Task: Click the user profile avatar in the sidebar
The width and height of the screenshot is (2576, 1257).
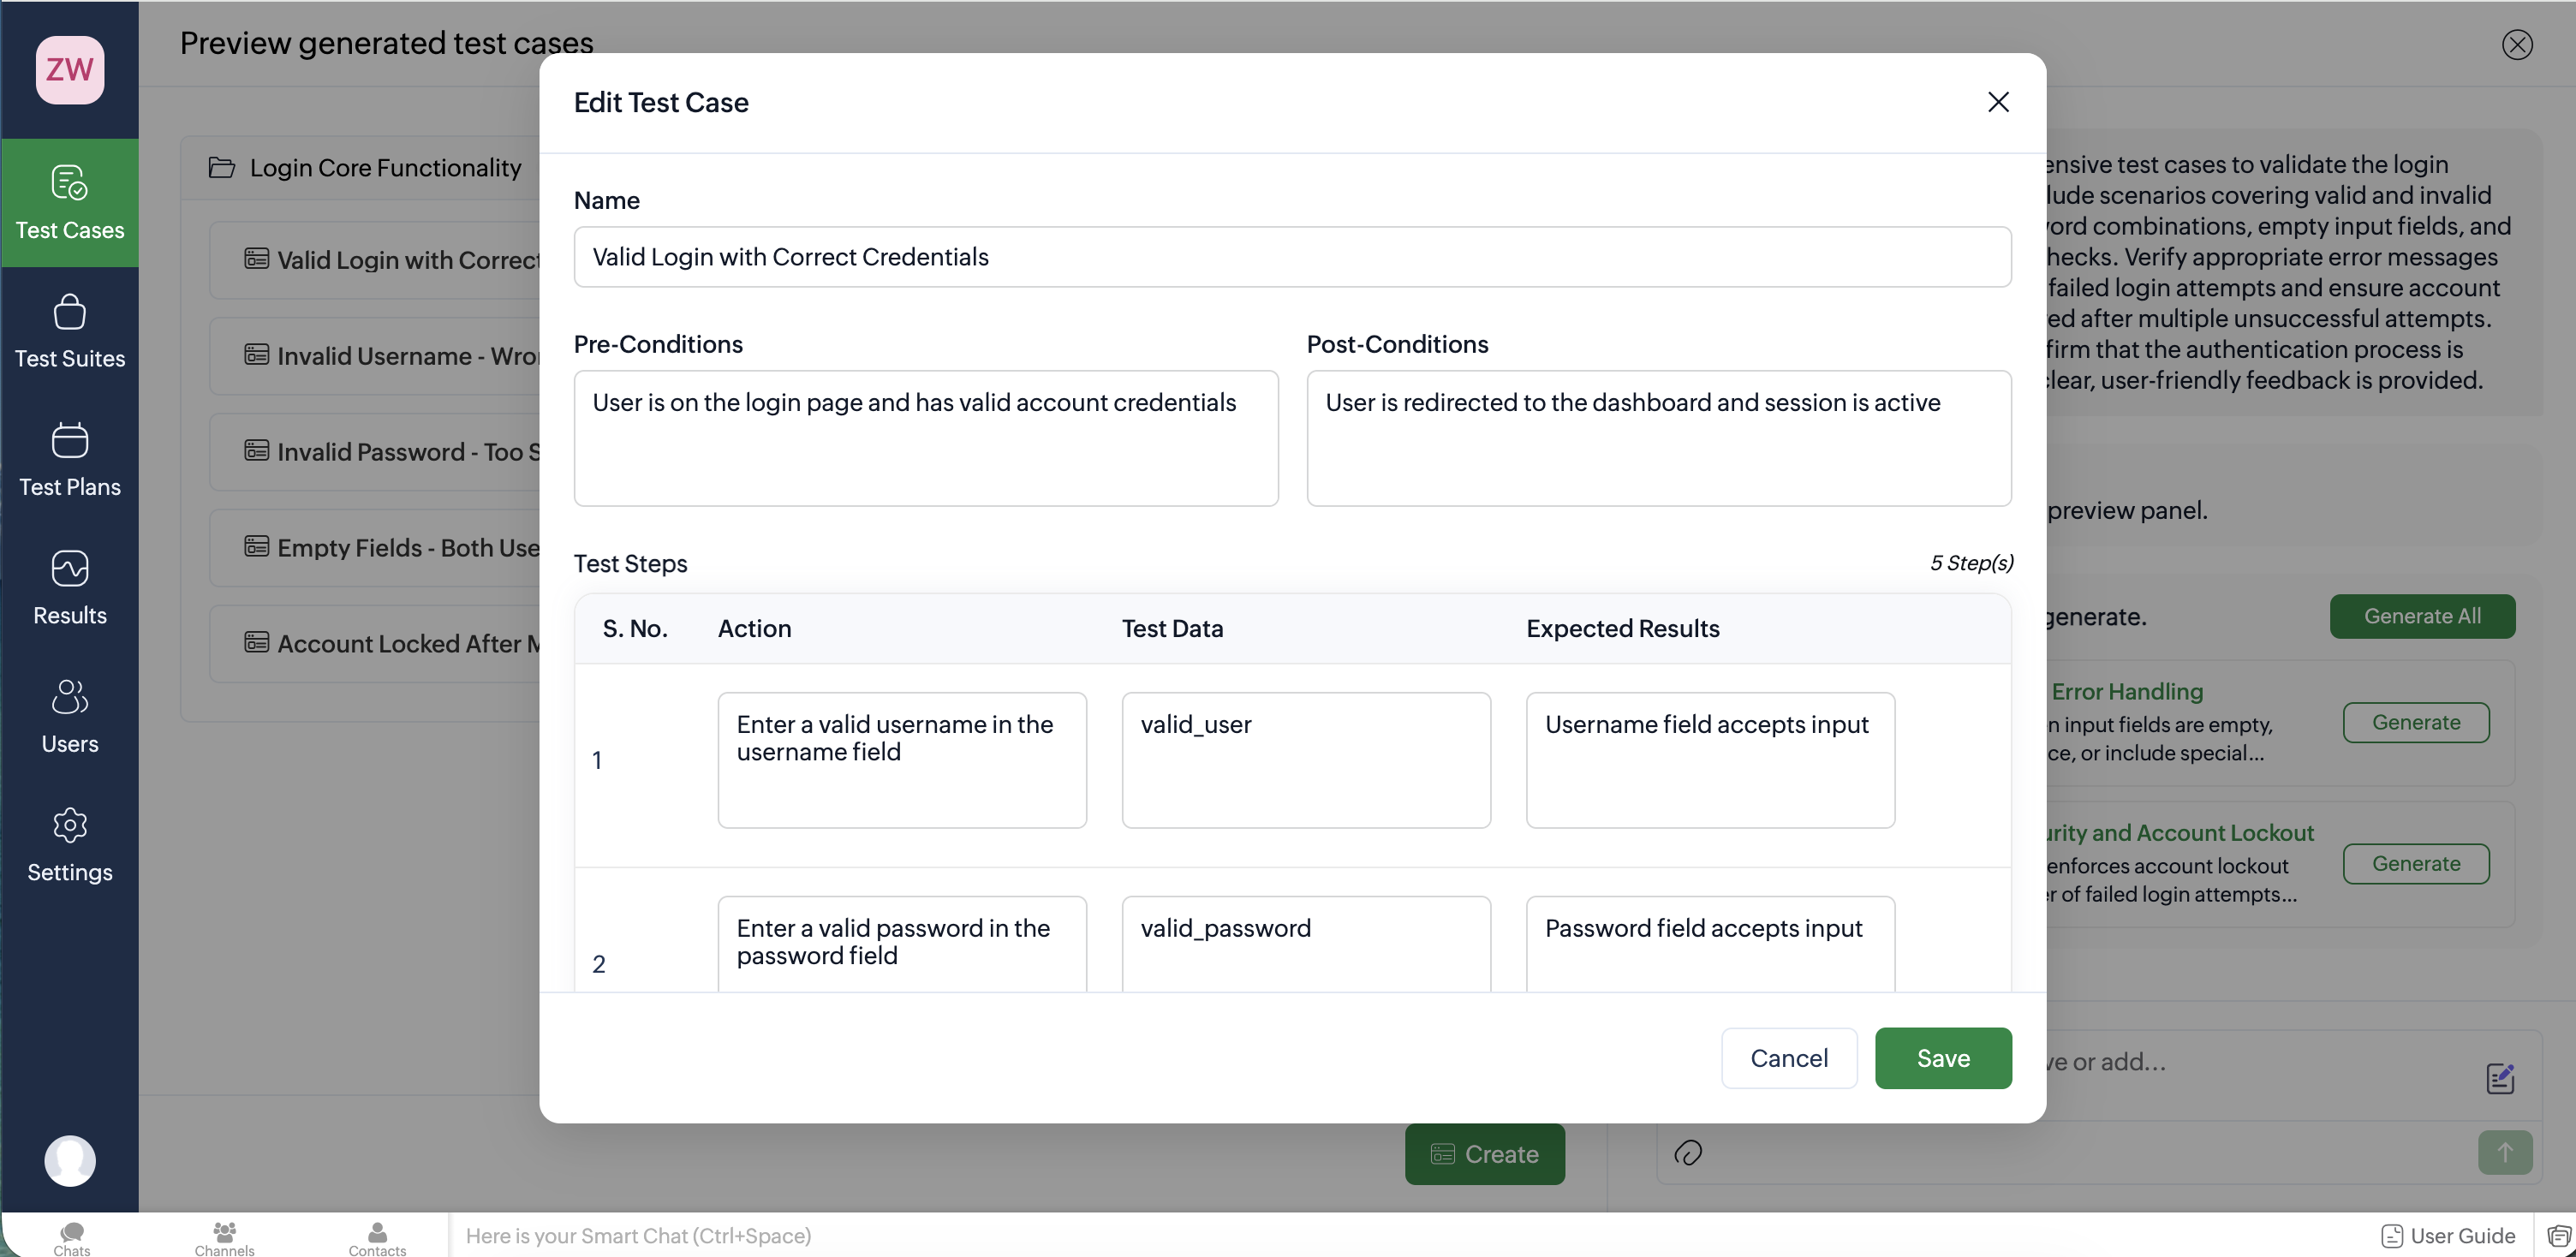Action: (70, 1161)
